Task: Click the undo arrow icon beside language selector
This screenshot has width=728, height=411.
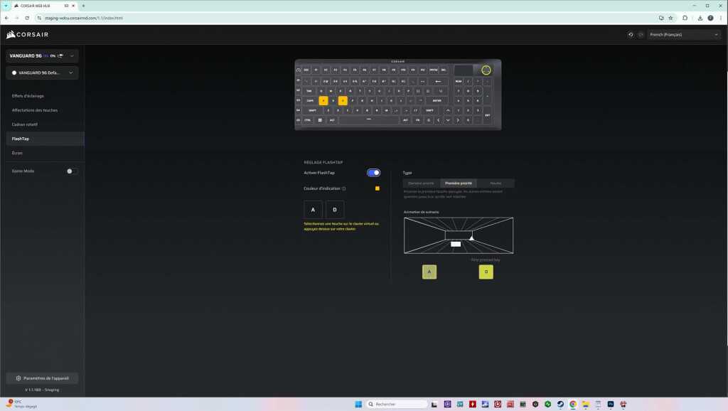Action: click(x=631, y=34)
